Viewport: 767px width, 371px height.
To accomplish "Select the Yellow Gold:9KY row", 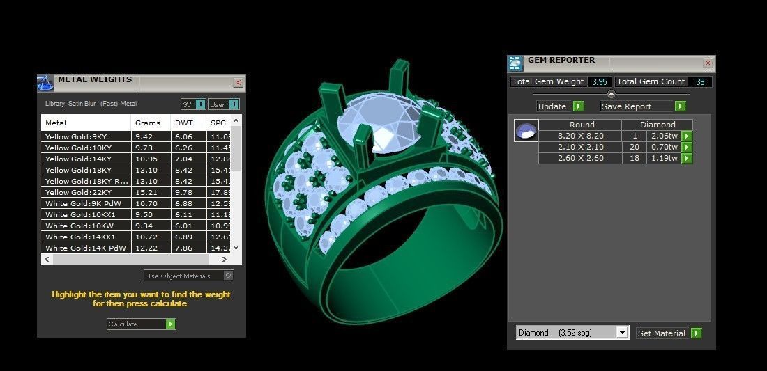I will coord(136,136).
